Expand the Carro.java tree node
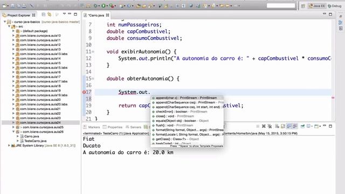Screen dimensions: 345x194 (18, 136)
